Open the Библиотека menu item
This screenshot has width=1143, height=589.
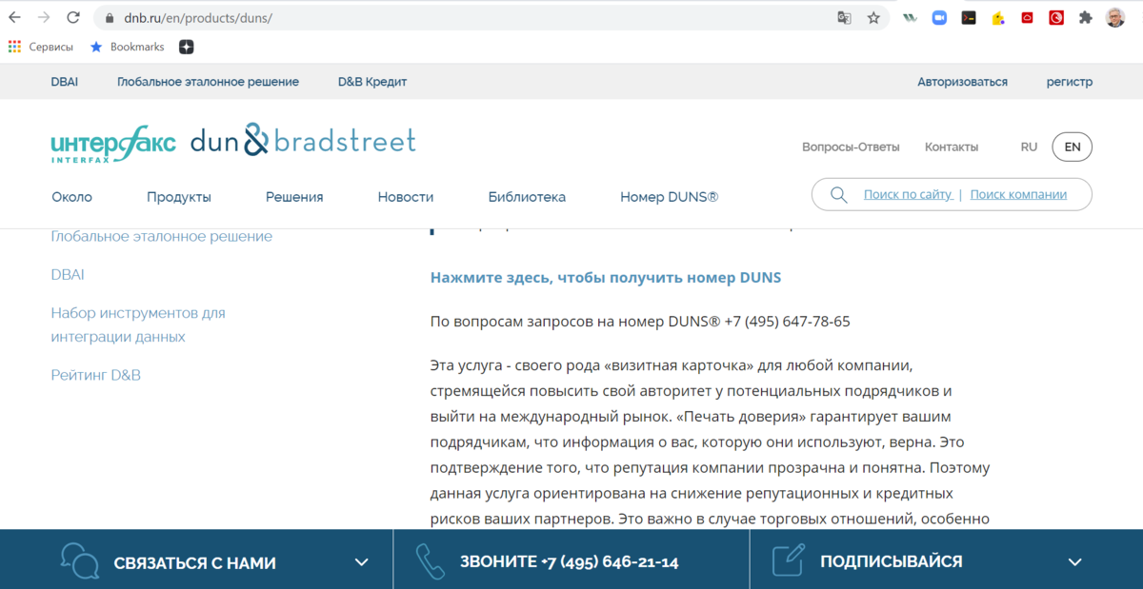click(x=527, y=197)
